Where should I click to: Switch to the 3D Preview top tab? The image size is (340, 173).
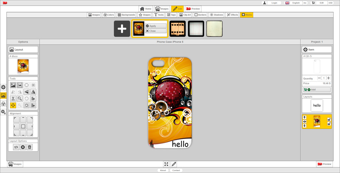click(x=193, y=9)
